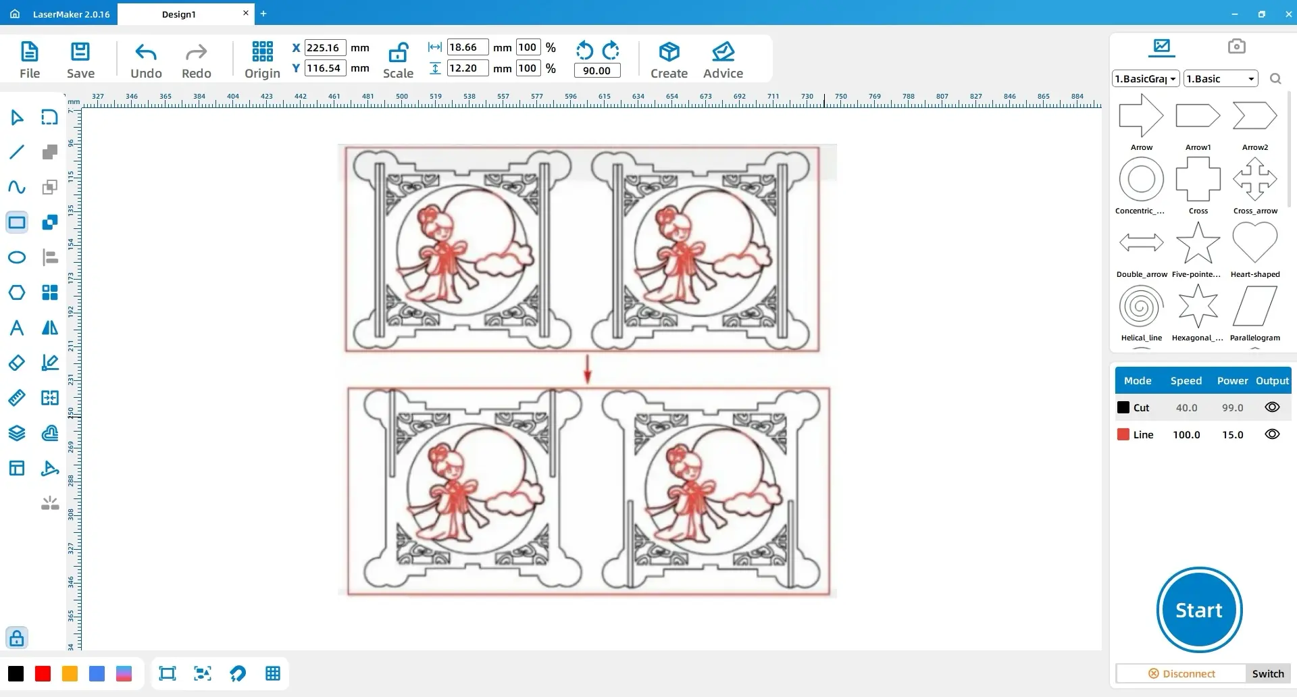Click the align objects tool
This screenshot has height=697, width=1297.
pos(50,257)
